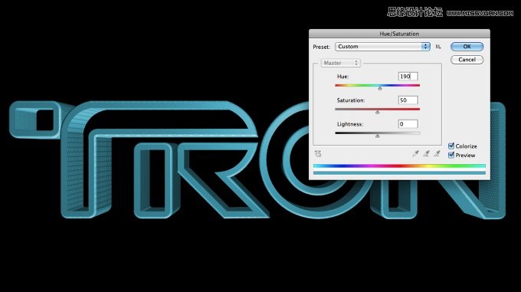The height and width of the screenshot is (292, 521).
Task: Click the Lightness slider handle
Action: (x=377, y=136)
